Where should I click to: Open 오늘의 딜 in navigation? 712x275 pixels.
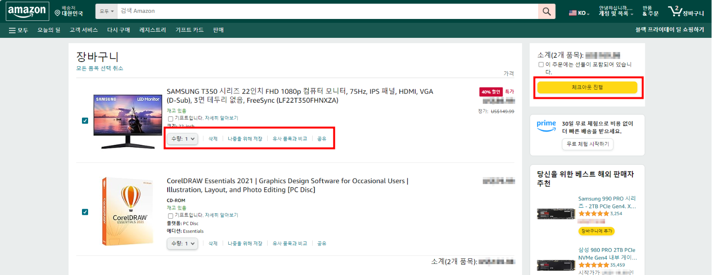coord(49,30)
